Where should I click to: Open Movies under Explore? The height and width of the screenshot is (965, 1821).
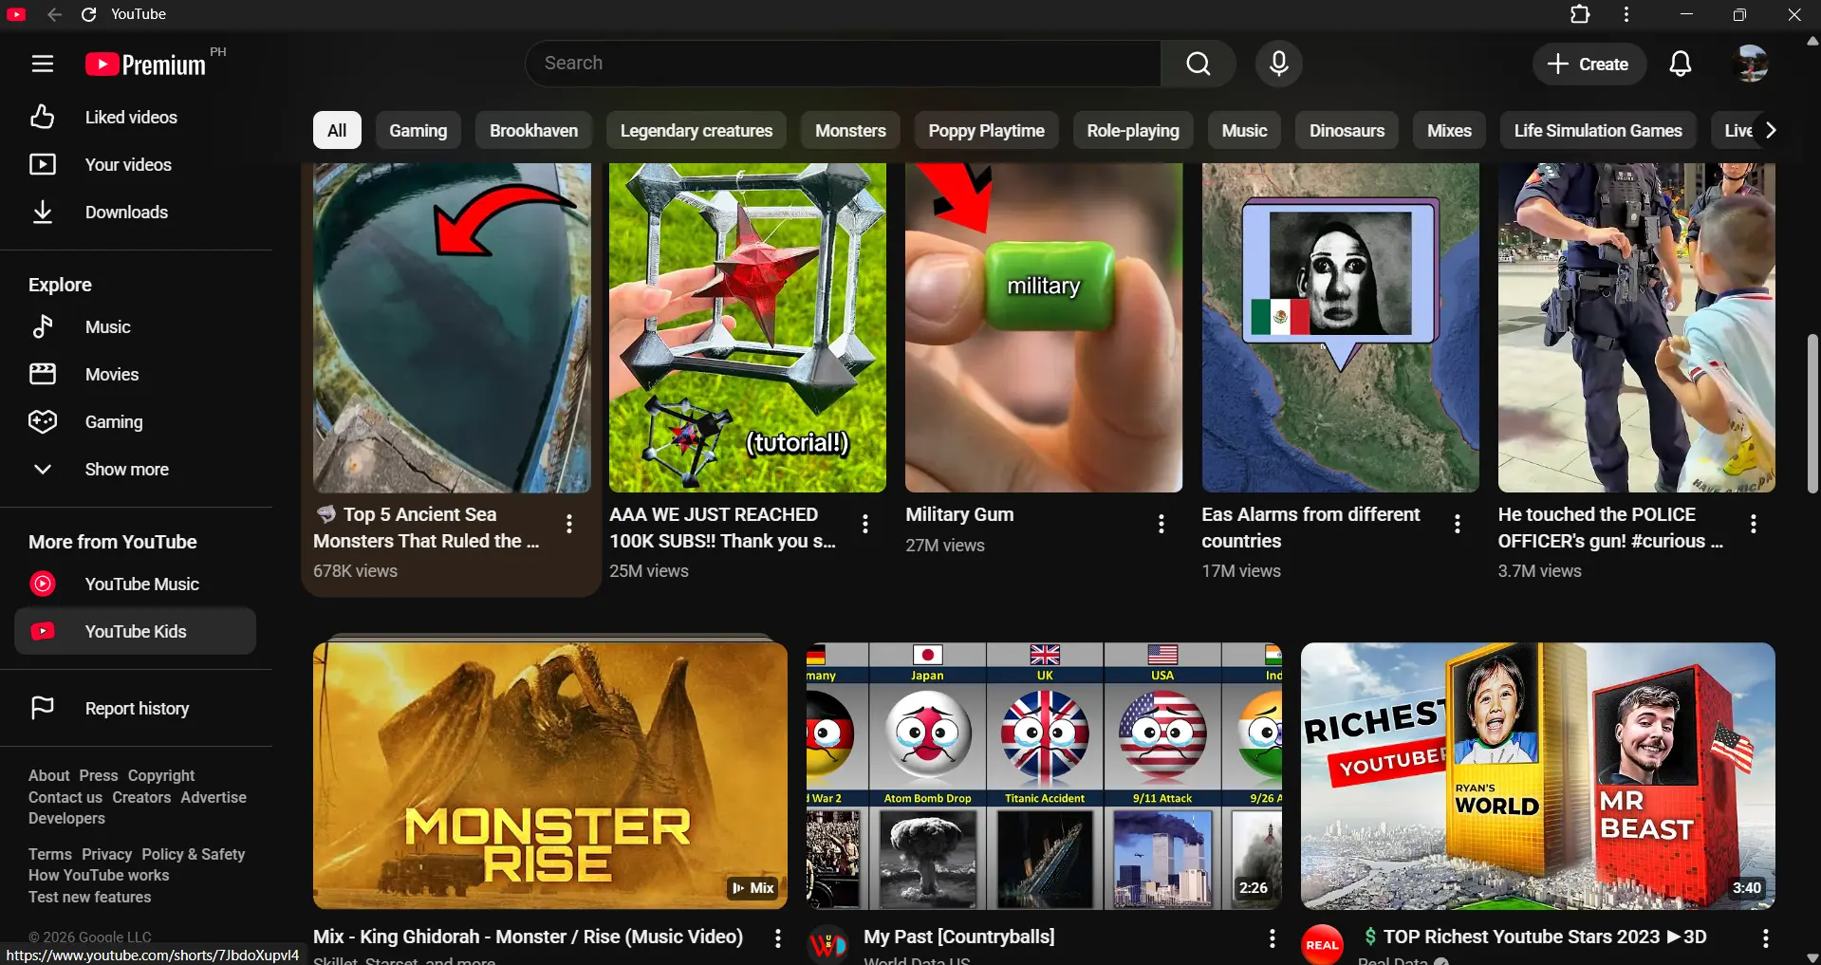point(136,374)
